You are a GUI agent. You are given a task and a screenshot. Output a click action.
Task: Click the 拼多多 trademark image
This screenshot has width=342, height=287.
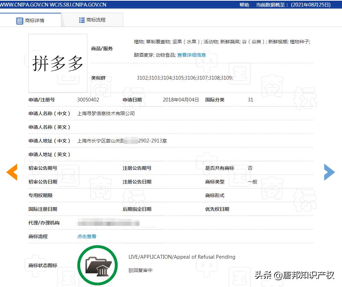(x=58, y=63)
